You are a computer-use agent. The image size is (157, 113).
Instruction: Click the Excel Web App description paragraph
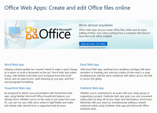116,74
